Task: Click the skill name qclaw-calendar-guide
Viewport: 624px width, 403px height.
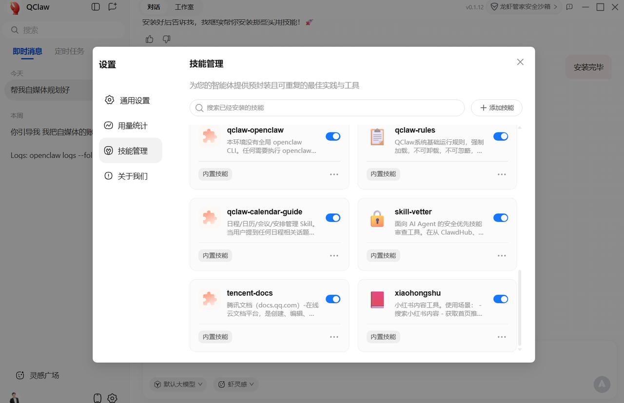Action: pyautogui.click(x=265, y=212)
